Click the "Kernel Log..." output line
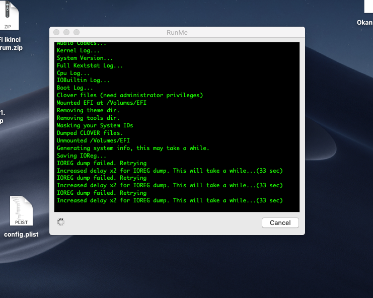The height and width of the screenshot is (298, 373). (x=78, y=50)
